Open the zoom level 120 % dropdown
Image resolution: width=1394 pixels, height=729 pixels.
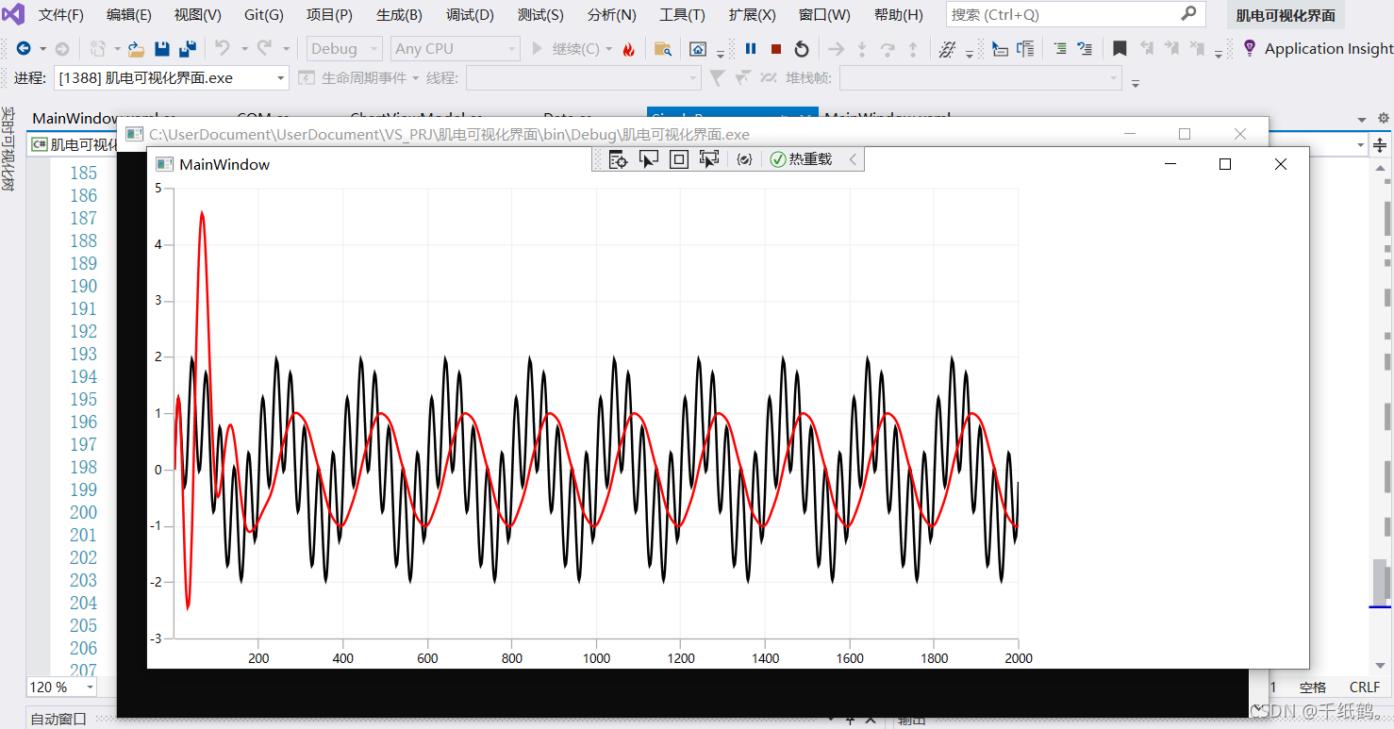pos(62,688)
